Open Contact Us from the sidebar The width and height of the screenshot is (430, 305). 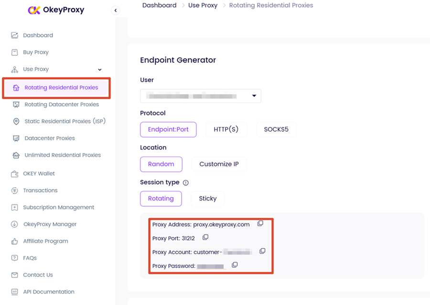pos(38,275)
